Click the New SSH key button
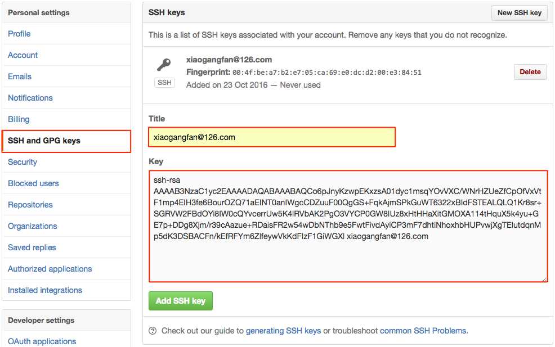Image resolution: width=555 pixels, height=347 pixels. [x=519, y=13]
